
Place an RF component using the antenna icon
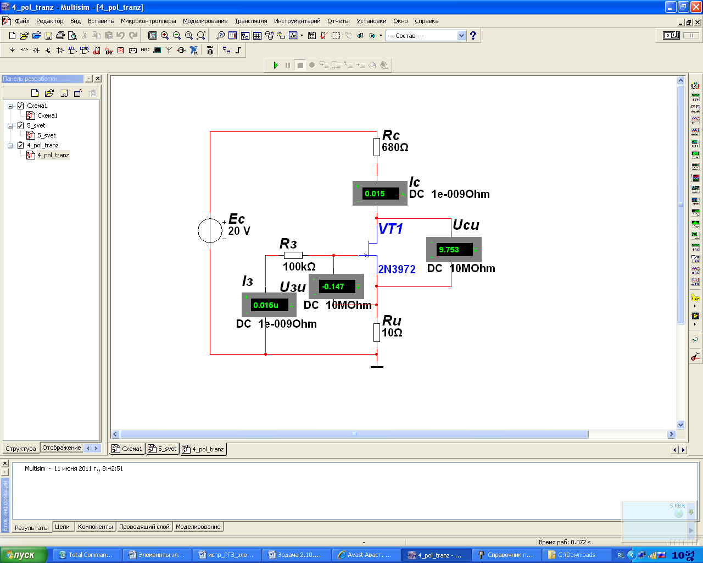point(169,50)
